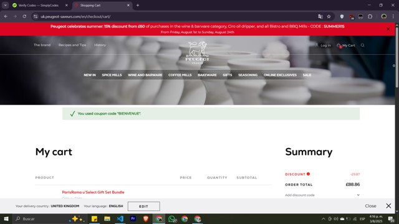This screenshot has width=399, height=224.
Task: Open Brave browser from taskbar
Action: pyautogui.click(x=146, y=218)
